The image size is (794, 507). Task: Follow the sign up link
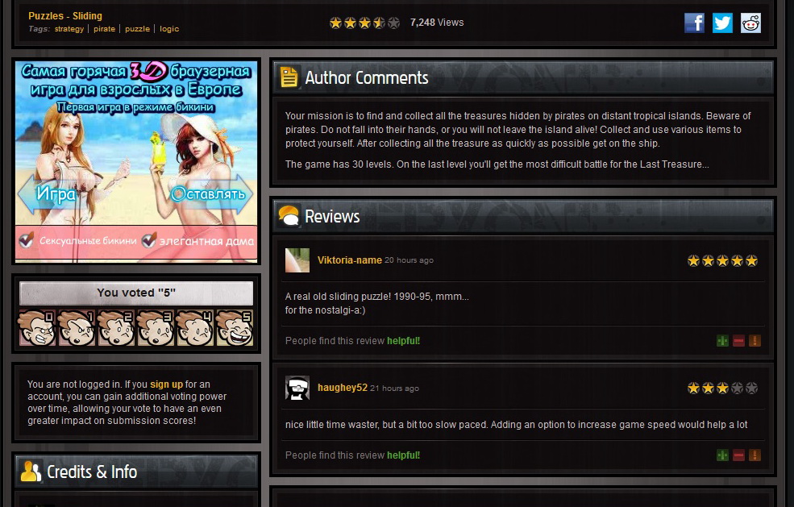click(166, 384)
